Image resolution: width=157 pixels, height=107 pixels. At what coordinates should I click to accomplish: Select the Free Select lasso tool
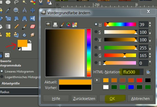(x=16, y=2)
